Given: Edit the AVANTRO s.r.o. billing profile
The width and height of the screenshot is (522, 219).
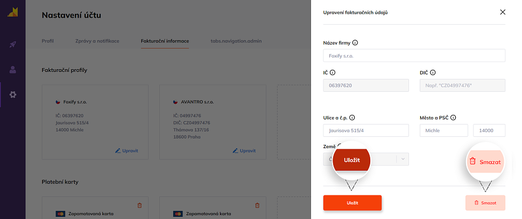Looking at the screenshot, I should click(244, 150).
